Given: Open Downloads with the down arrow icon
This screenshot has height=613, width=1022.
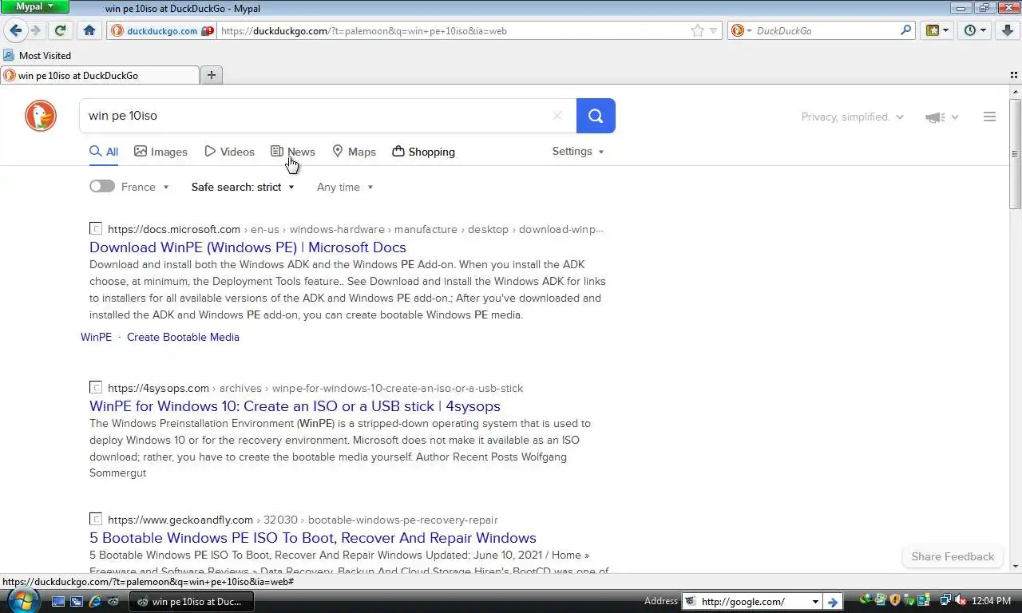Looking at the screenshot, I should click(x=1008, y=30).
